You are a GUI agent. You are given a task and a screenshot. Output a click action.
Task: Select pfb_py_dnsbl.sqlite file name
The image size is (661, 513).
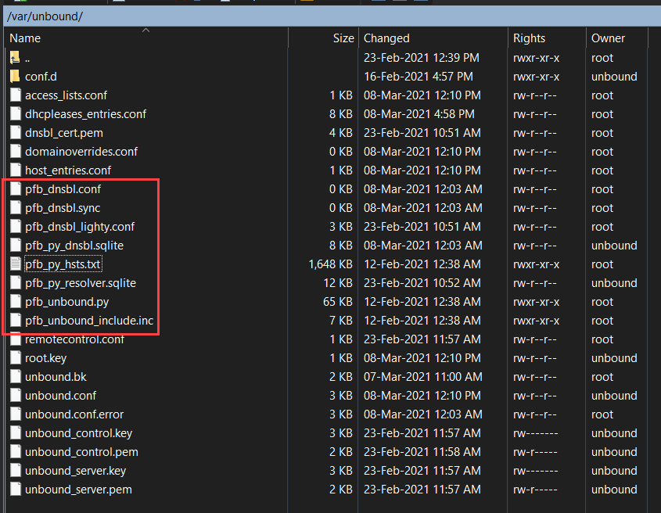pyautogui.click(x=74, y=246)
